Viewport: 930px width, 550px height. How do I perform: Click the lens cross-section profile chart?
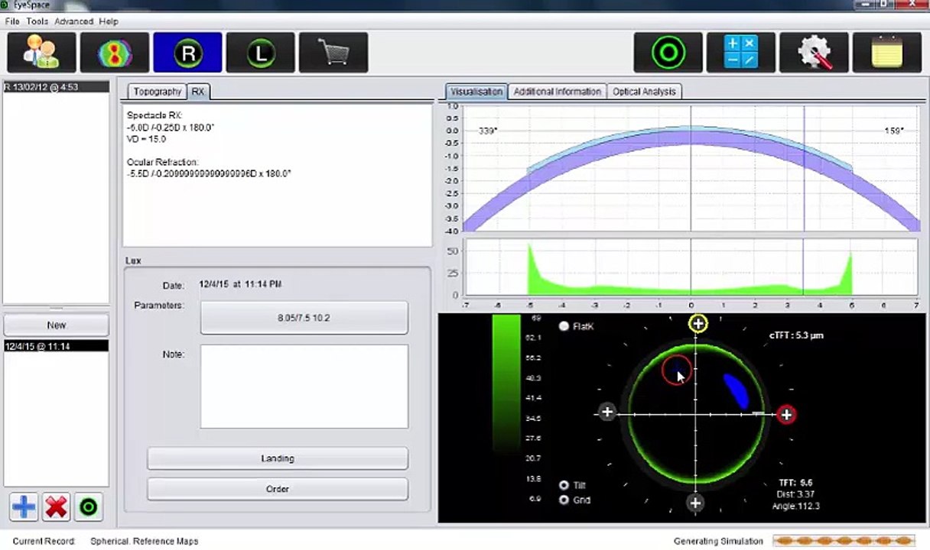(691, 168)
